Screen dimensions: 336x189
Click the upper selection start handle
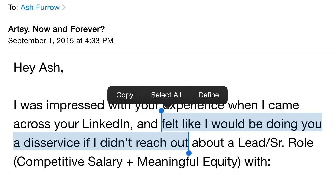161,111
